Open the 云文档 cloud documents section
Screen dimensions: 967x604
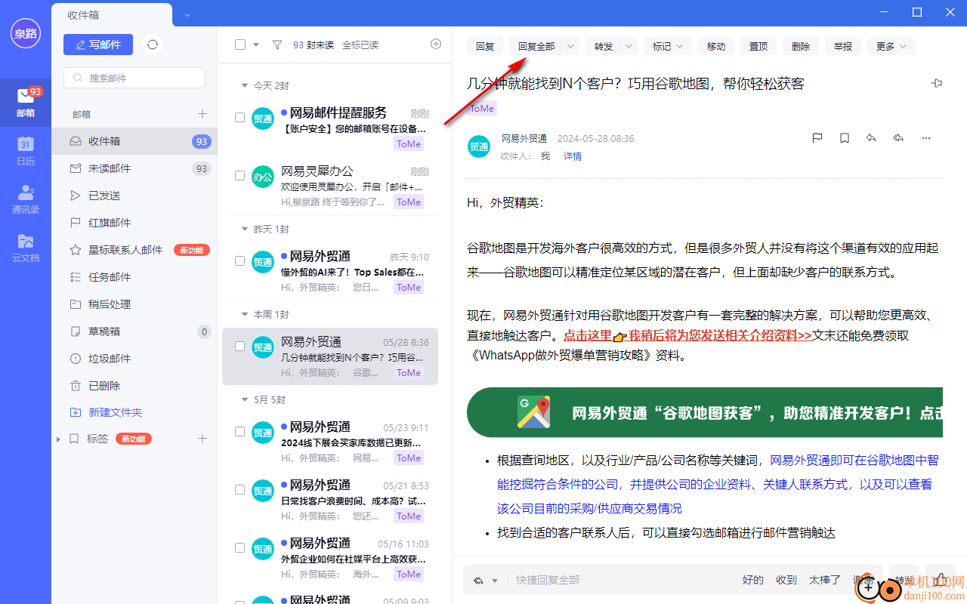[x=26, y=248]
